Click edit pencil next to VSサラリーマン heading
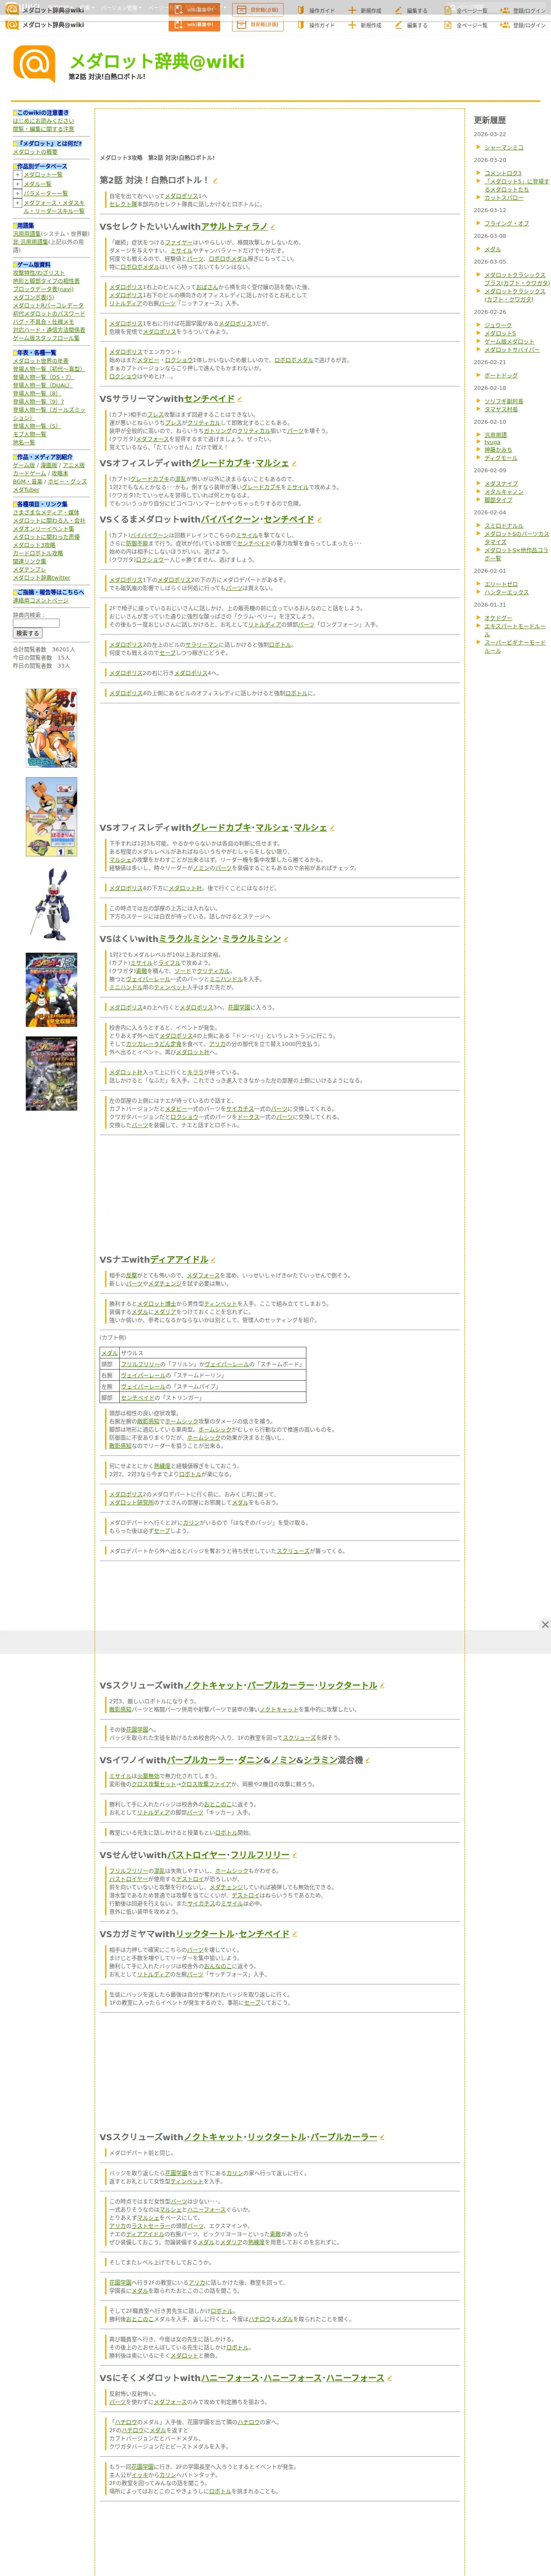The width and height of the screenshot is (551, 2576). (240, 399)
